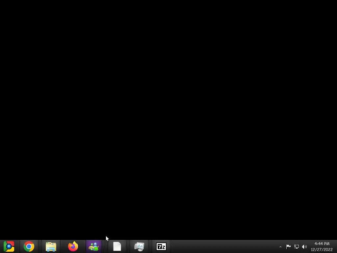
Task: Launch Firefox from the taskbar
Action: pos(73,246)
